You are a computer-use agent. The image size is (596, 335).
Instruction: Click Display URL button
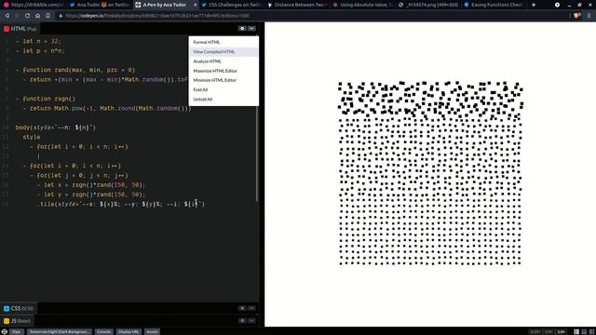click(x=129, y=331)
